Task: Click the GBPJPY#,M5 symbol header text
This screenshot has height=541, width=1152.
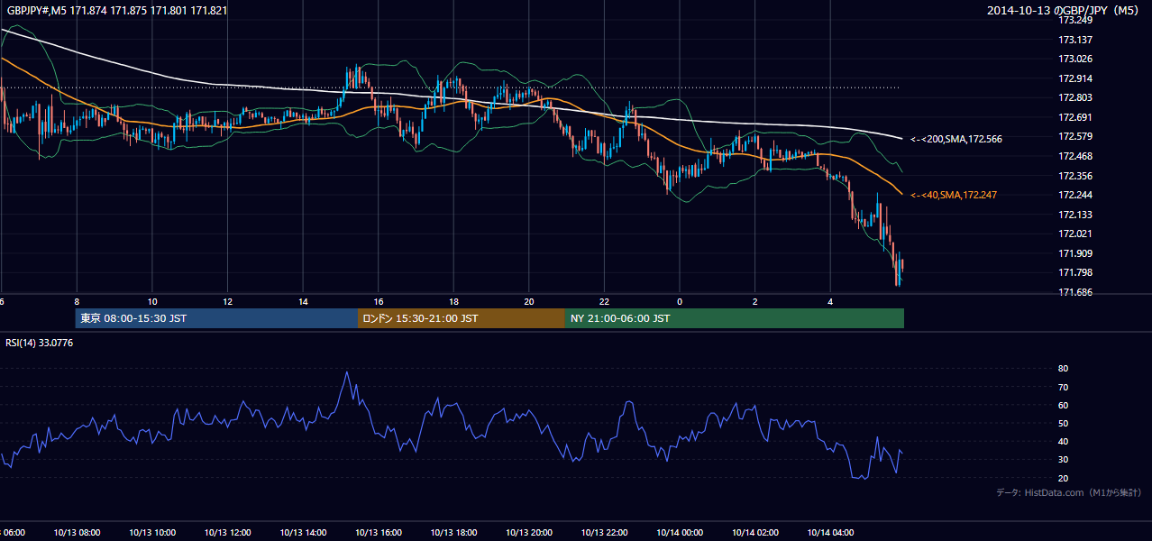Action: click(117, 11)
